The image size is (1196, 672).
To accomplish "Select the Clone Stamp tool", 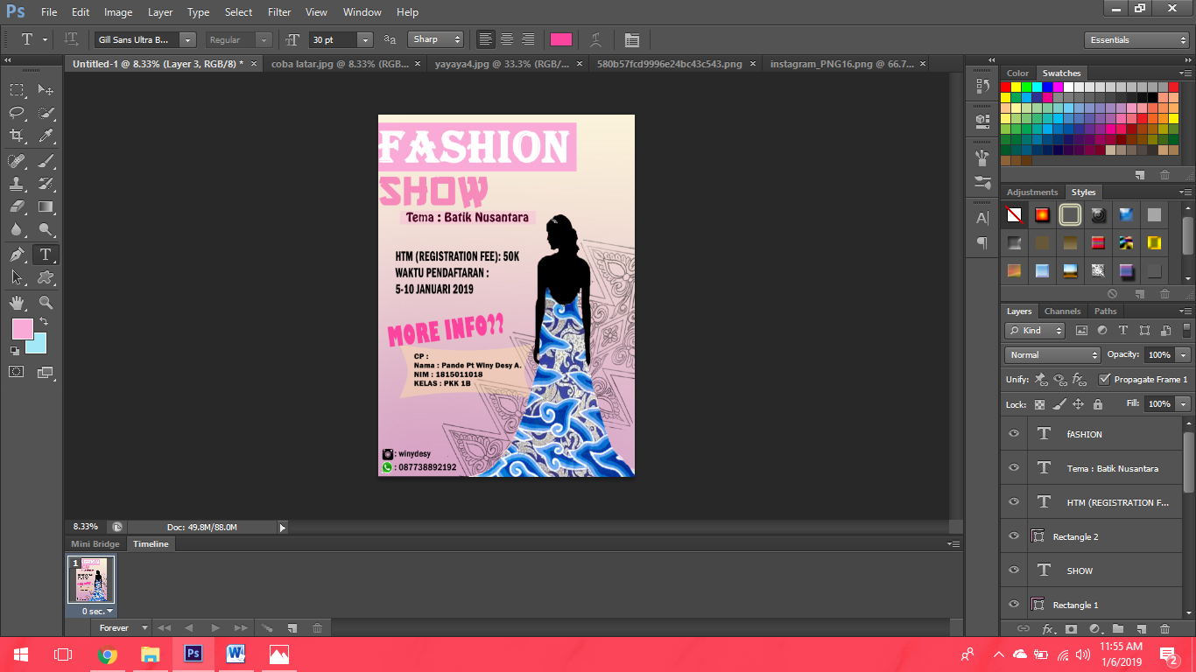I will click(17, 184).
